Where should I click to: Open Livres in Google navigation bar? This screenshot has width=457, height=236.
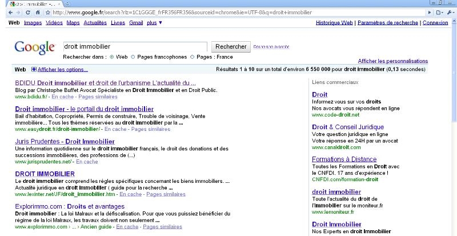(x=118, y=23)
